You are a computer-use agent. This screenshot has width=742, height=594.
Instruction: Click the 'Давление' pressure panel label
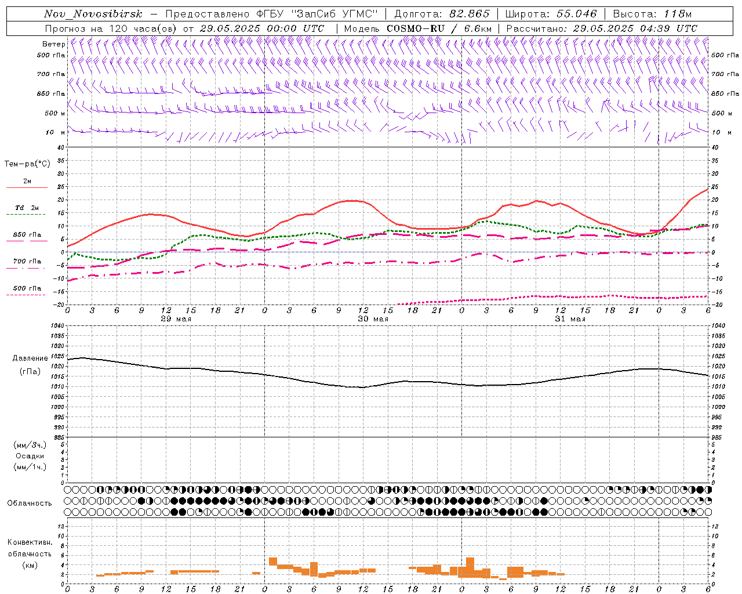[30, 358]
